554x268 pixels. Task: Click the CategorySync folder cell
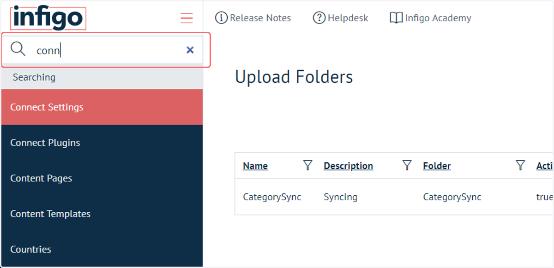coord(452,197)
